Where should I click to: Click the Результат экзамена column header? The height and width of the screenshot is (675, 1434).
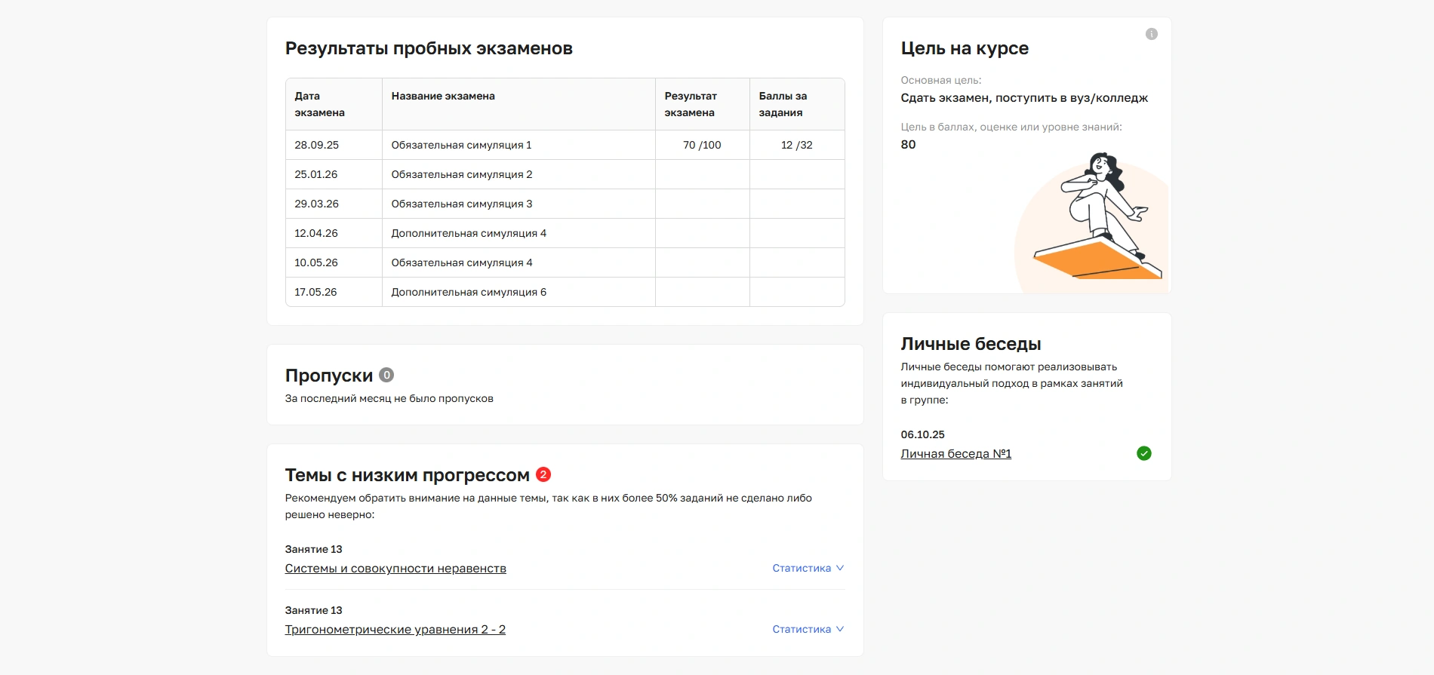pos(690,104)
